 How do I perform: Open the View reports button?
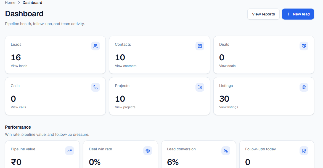point(263,14)
